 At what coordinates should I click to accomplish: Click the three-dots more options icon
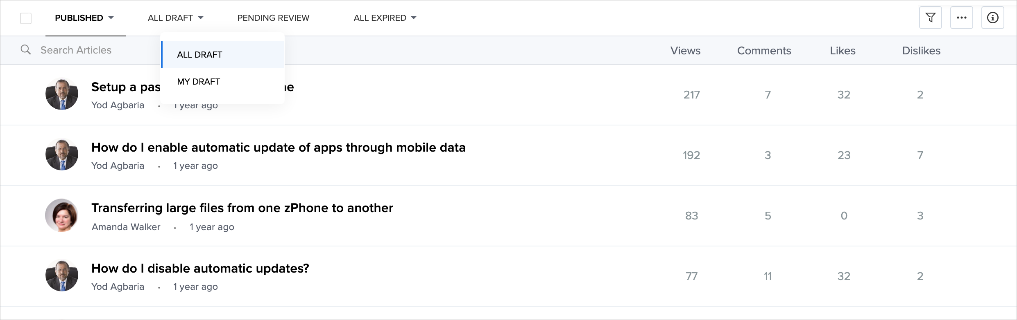coord(961,18)
